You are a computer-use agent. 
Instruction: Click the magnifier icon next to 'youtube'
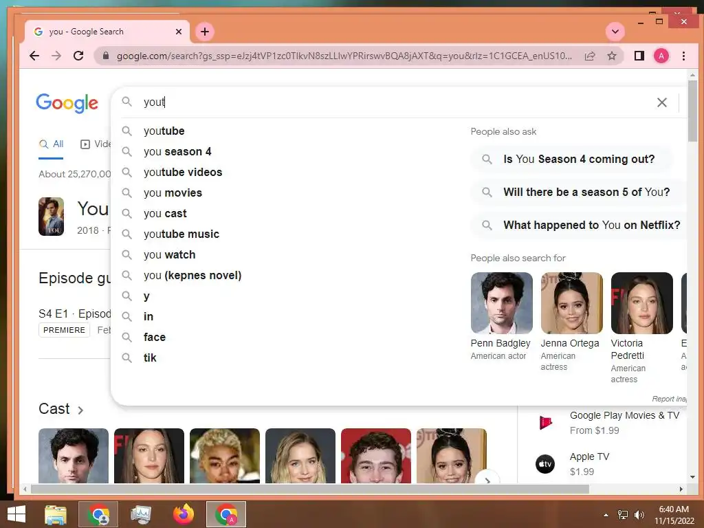pos(127,131)
